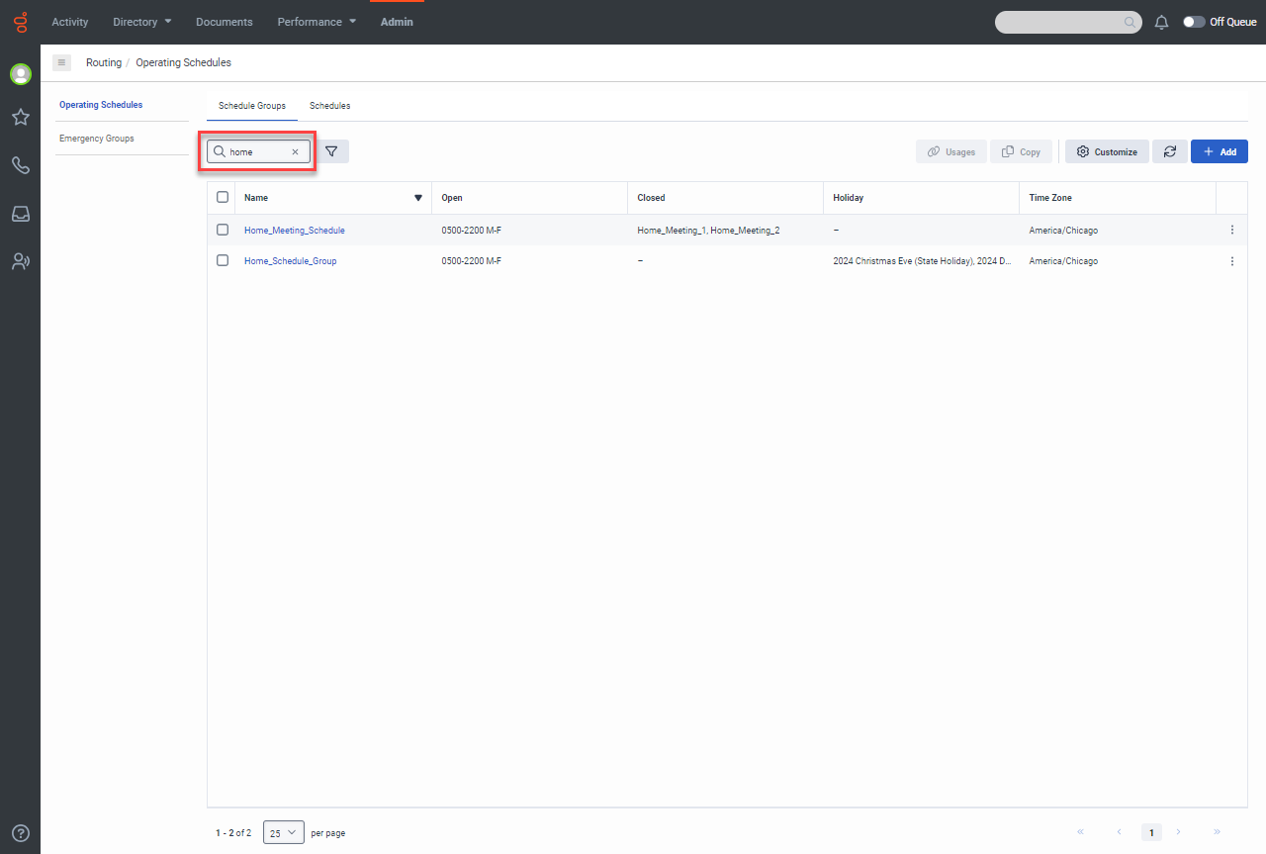This screenshot has width=1266, height=854.
Task: Open the Calls phone icon
Action: pos(20,165)
